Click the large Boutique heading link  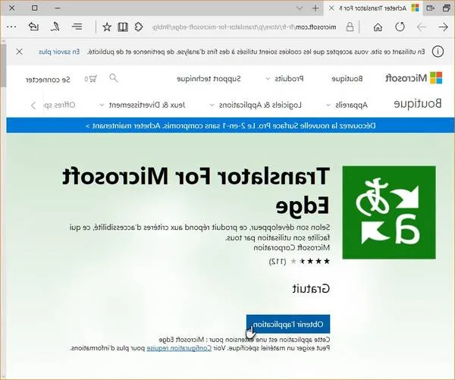click(418, 103)
